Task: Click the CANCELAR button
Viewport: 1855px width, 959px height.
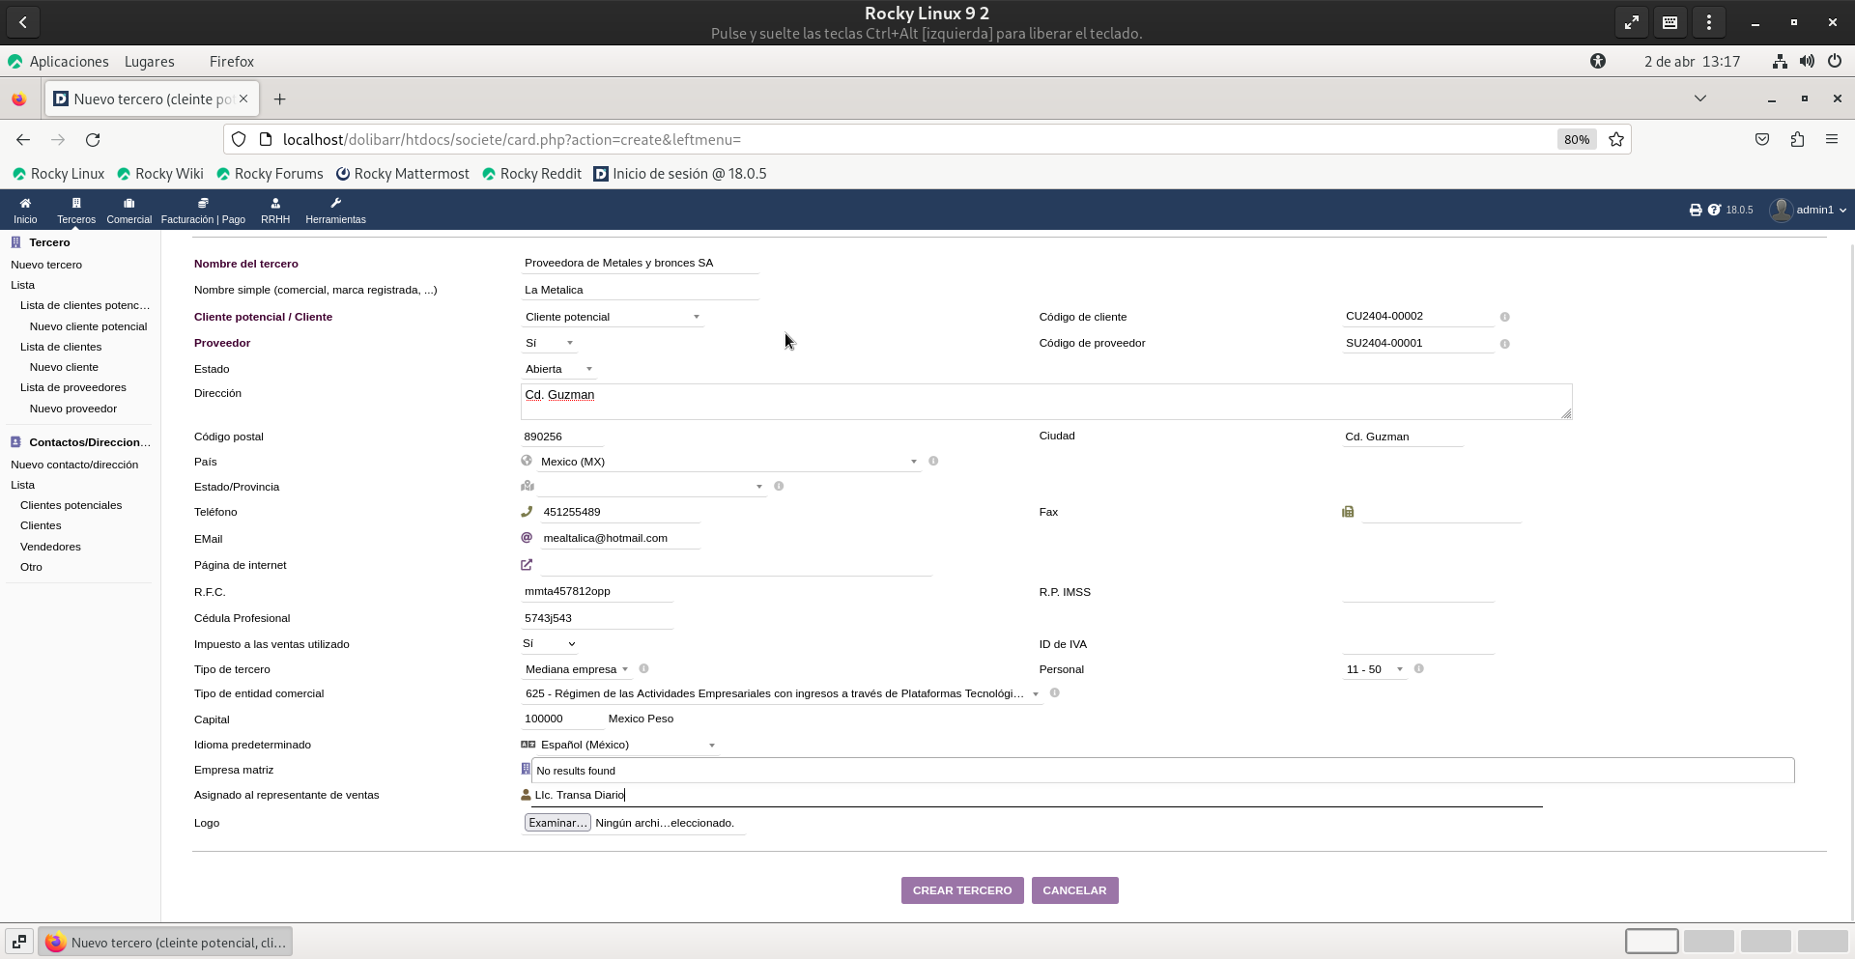Action: [x=1074, y=890]
